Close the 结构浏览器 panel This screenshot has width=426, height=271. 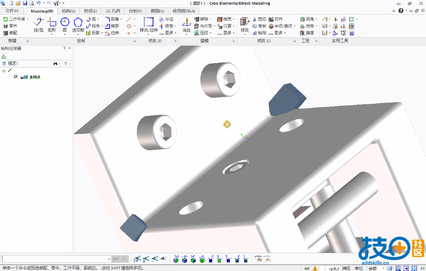click(70, 48)
